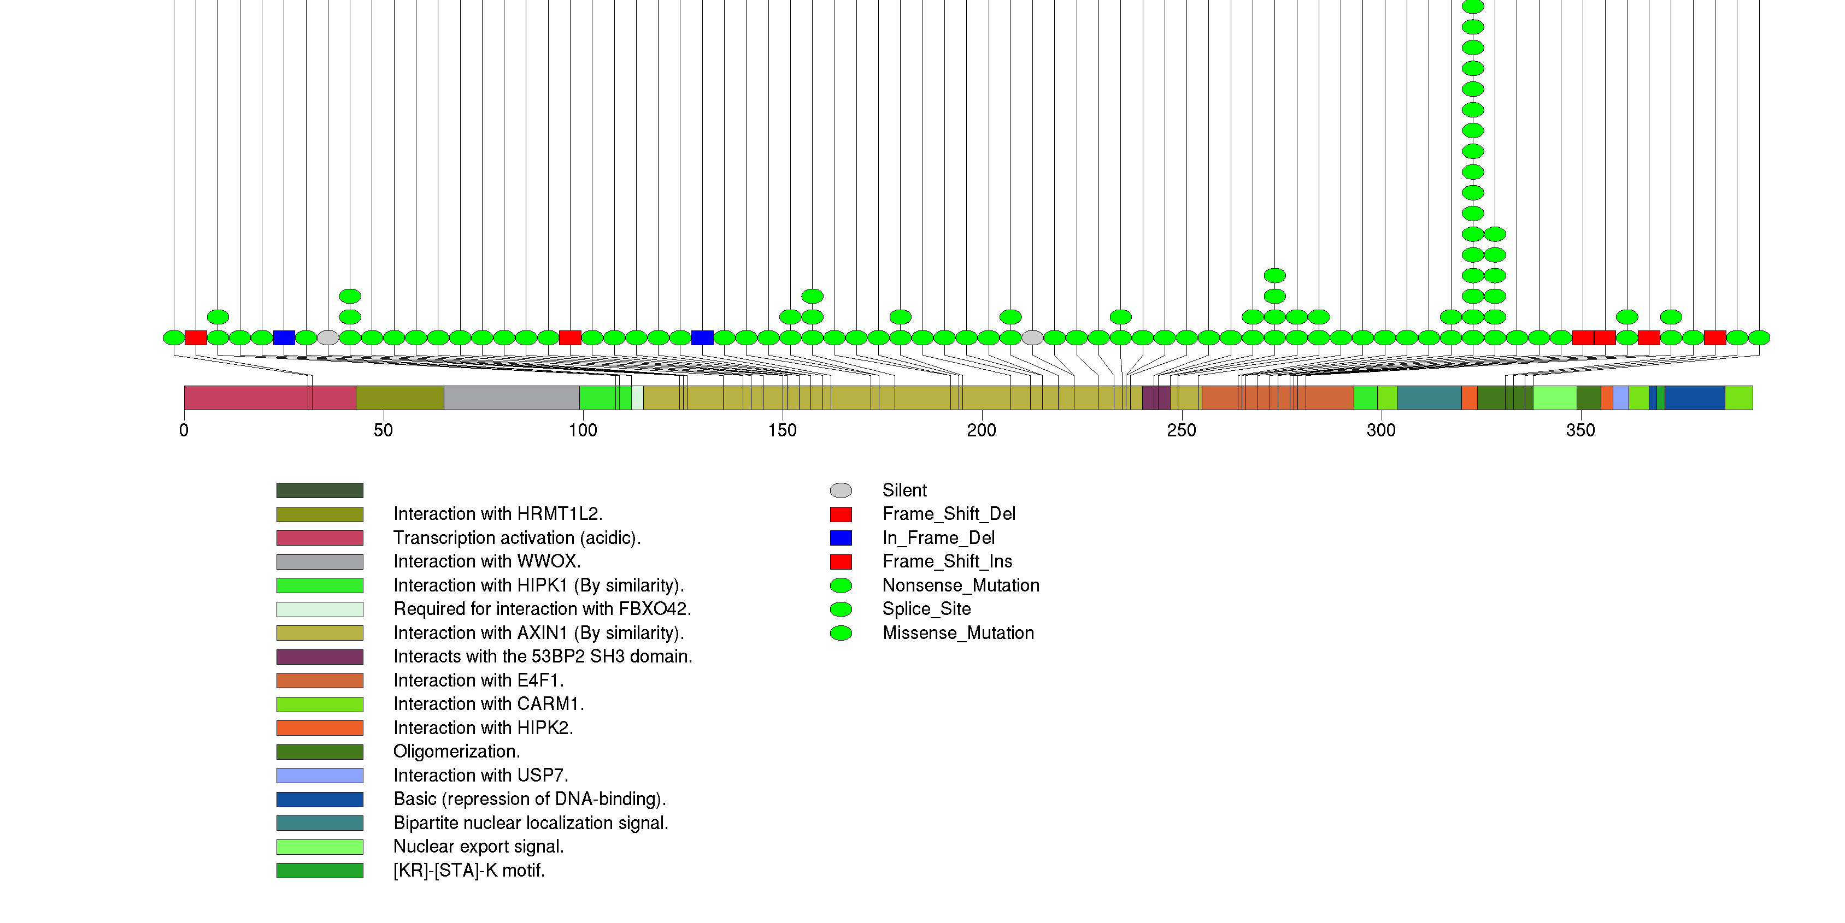Click the gray Silent legend circle
The image size is (1845, 923).
(x=841, y=490)
